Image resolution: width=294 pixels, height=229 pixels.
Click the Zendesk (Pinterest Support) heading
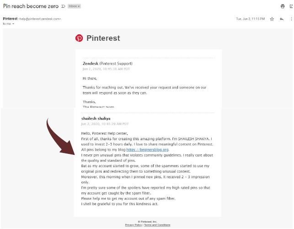click(107, 64)
